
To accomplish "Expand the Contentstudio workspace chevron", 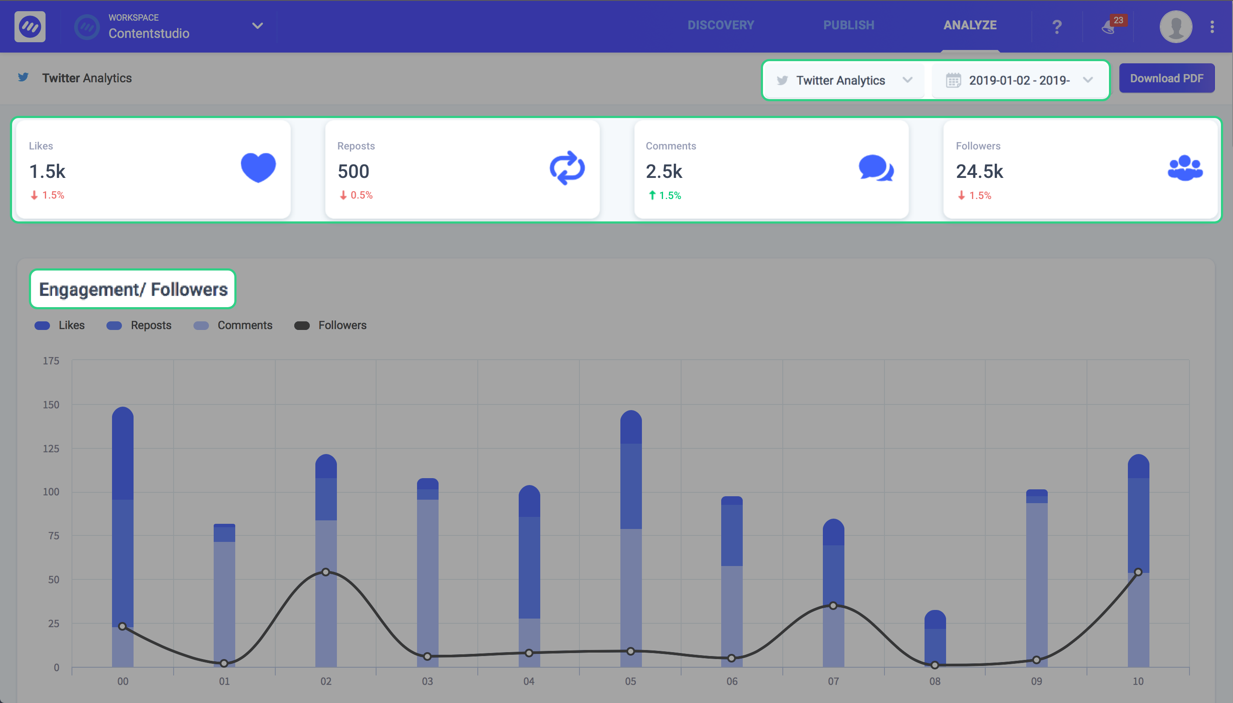I will (257, 25).
